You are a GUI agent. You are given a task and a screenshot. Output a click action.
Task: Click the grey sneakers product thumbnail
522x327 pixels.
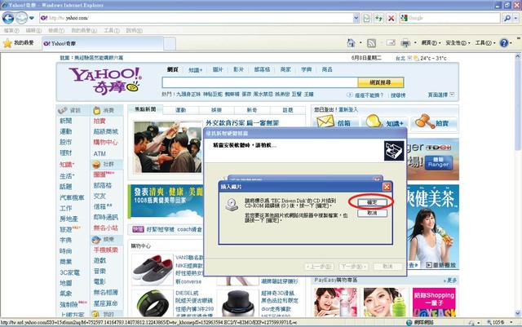click(153, 269)
